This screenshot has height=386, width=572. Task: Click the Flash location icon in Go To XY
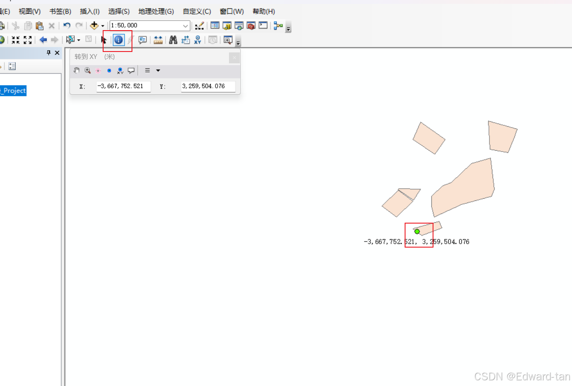click(98, 70)
